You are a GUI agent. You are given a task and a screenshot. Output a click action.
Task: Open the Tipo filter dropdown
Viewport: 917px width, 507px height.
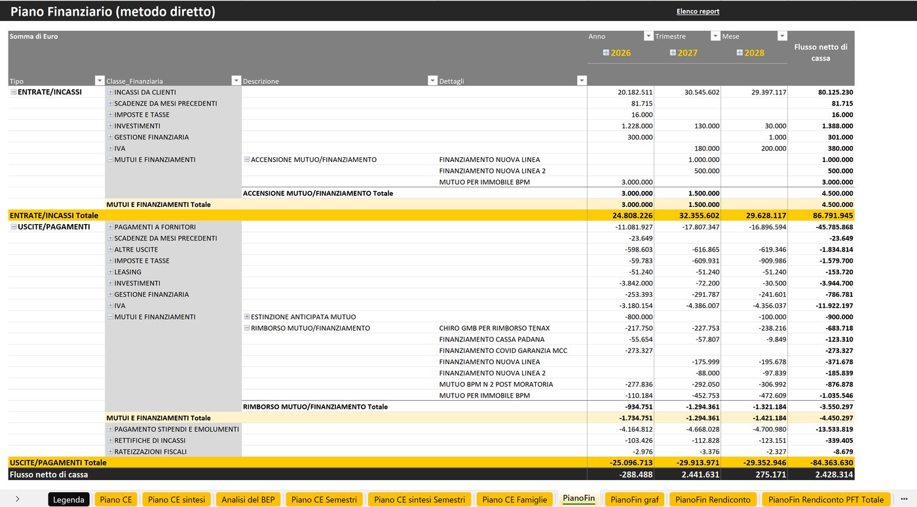(100, 81)
